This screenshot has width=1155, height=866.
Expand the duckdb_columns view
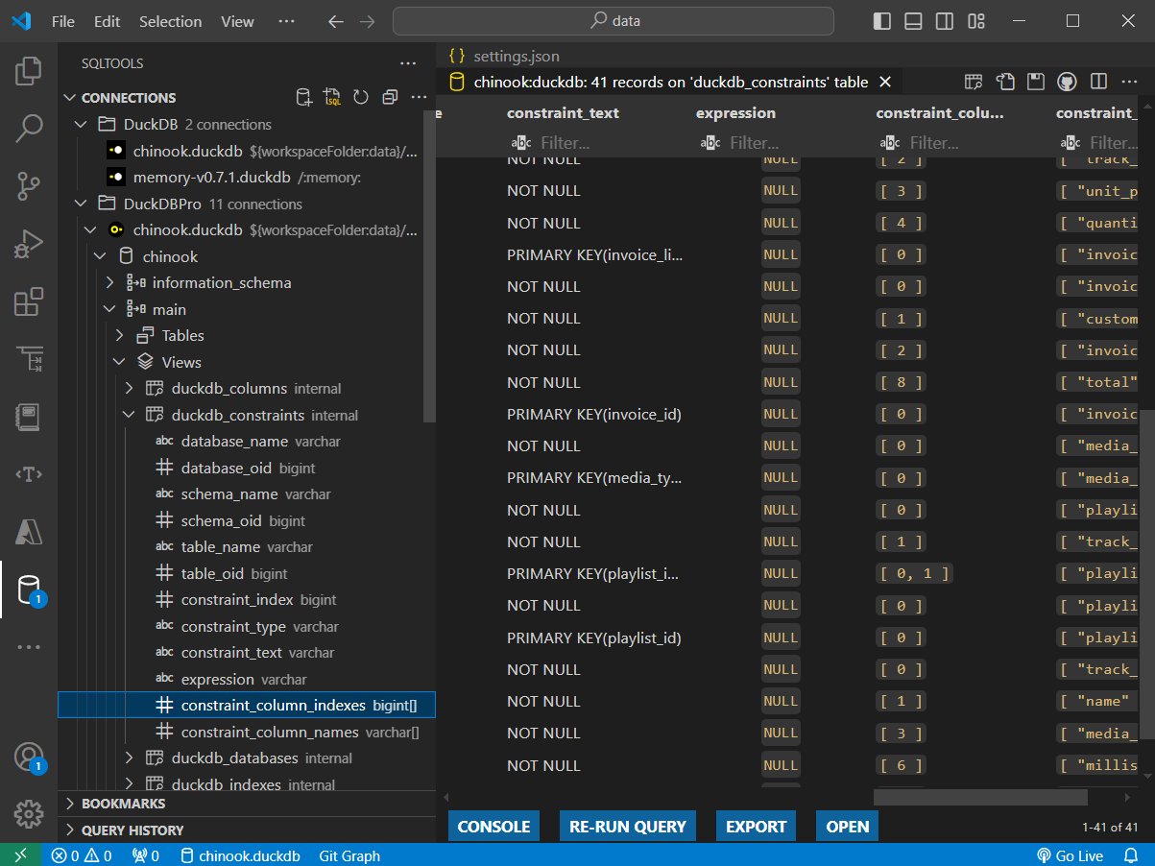[x=129, y=389]
